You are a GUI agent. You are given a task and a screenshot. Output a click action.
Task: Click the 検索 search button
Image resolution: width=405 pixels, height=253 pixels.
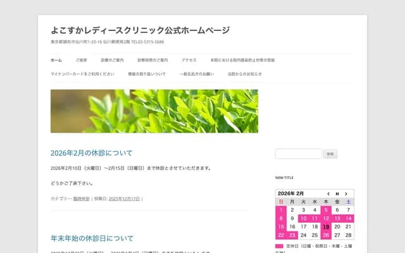pyautogui.click(x=330, y=154)
